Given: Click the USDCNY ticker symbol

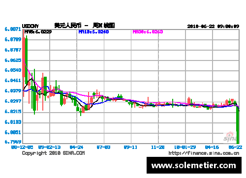Looking at the screenshot, I should point(30,26).
